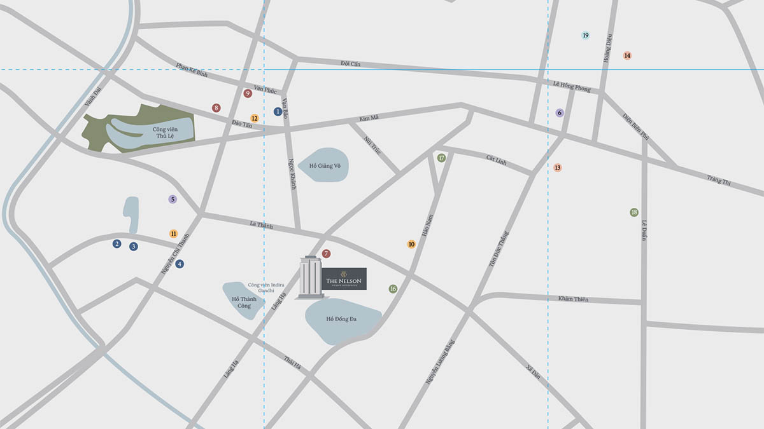Click the tower building illustration
Image resolution: width=764 pixels, height=429 pixels.
310,277
